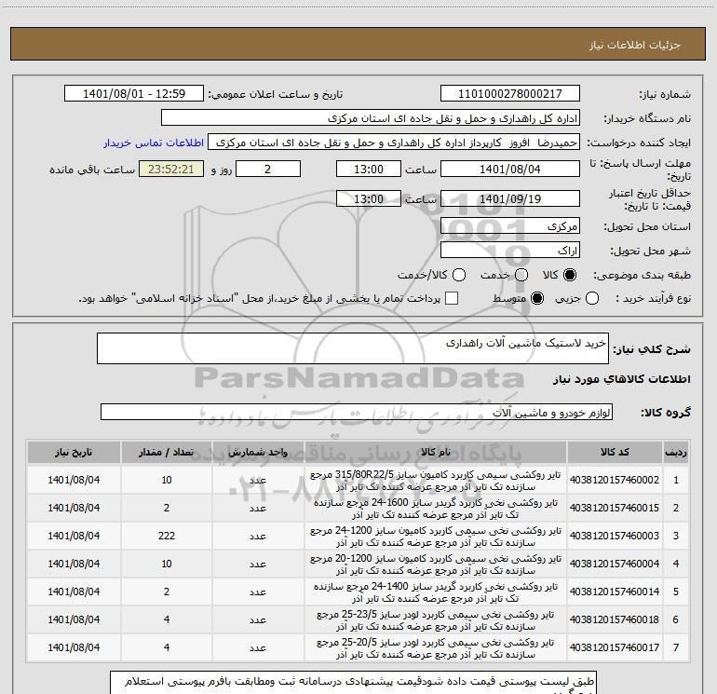Screen dimensions: 717x694
Task: Click the تاریخ نیاز column header
Action: click(74, 453)
